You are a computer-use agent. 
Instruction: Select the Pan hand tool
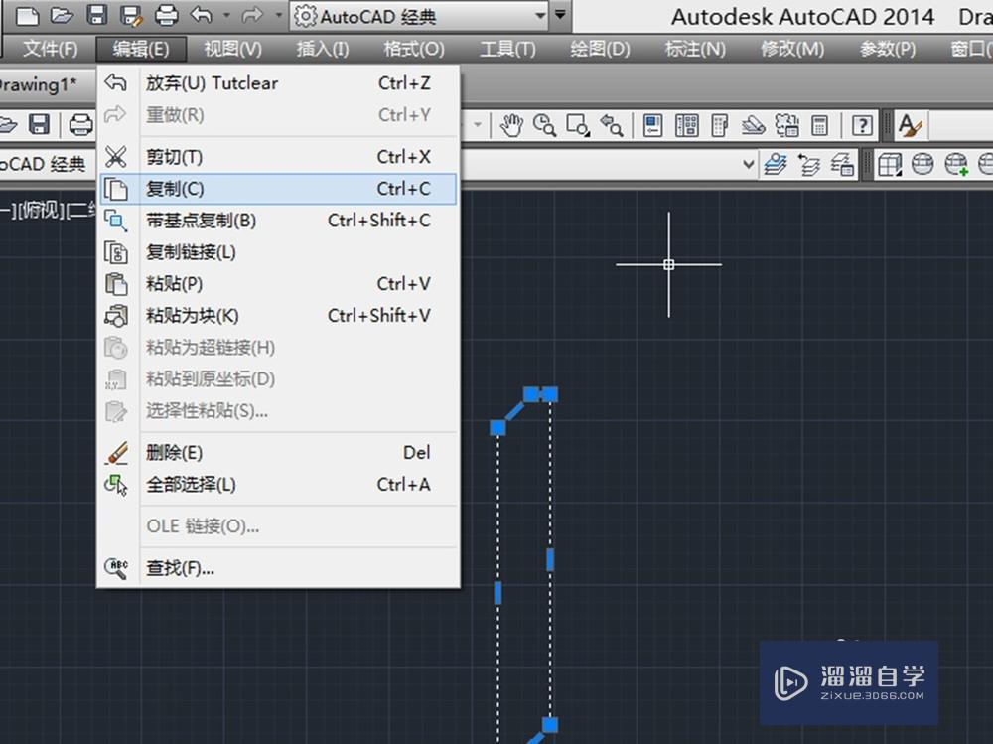tap(511, 125)
